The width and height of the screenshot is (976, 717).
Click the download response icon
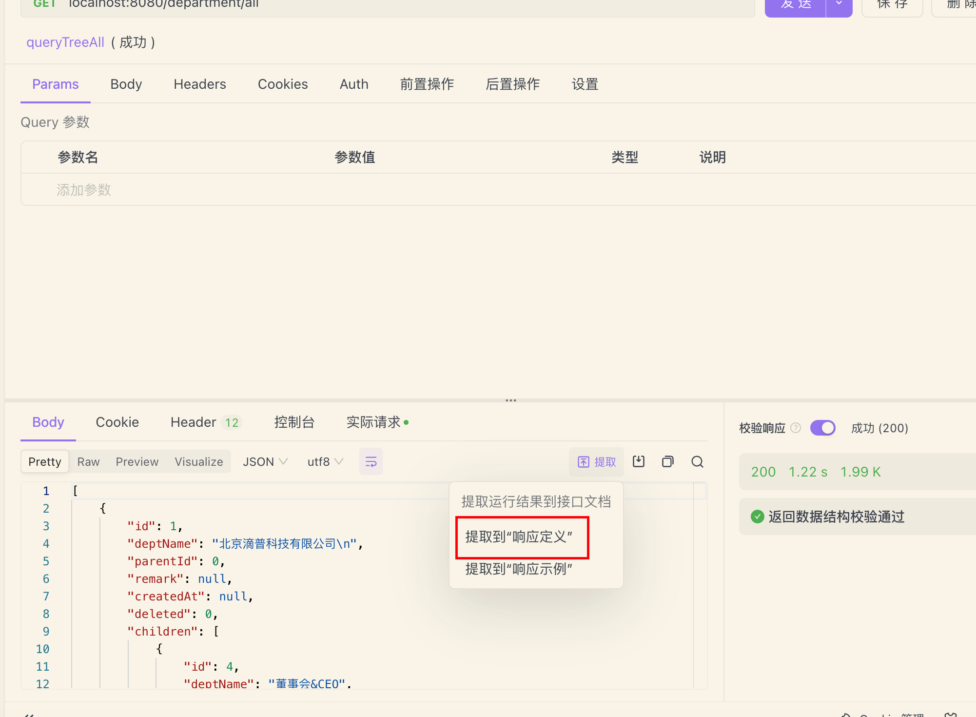point(639,462)
